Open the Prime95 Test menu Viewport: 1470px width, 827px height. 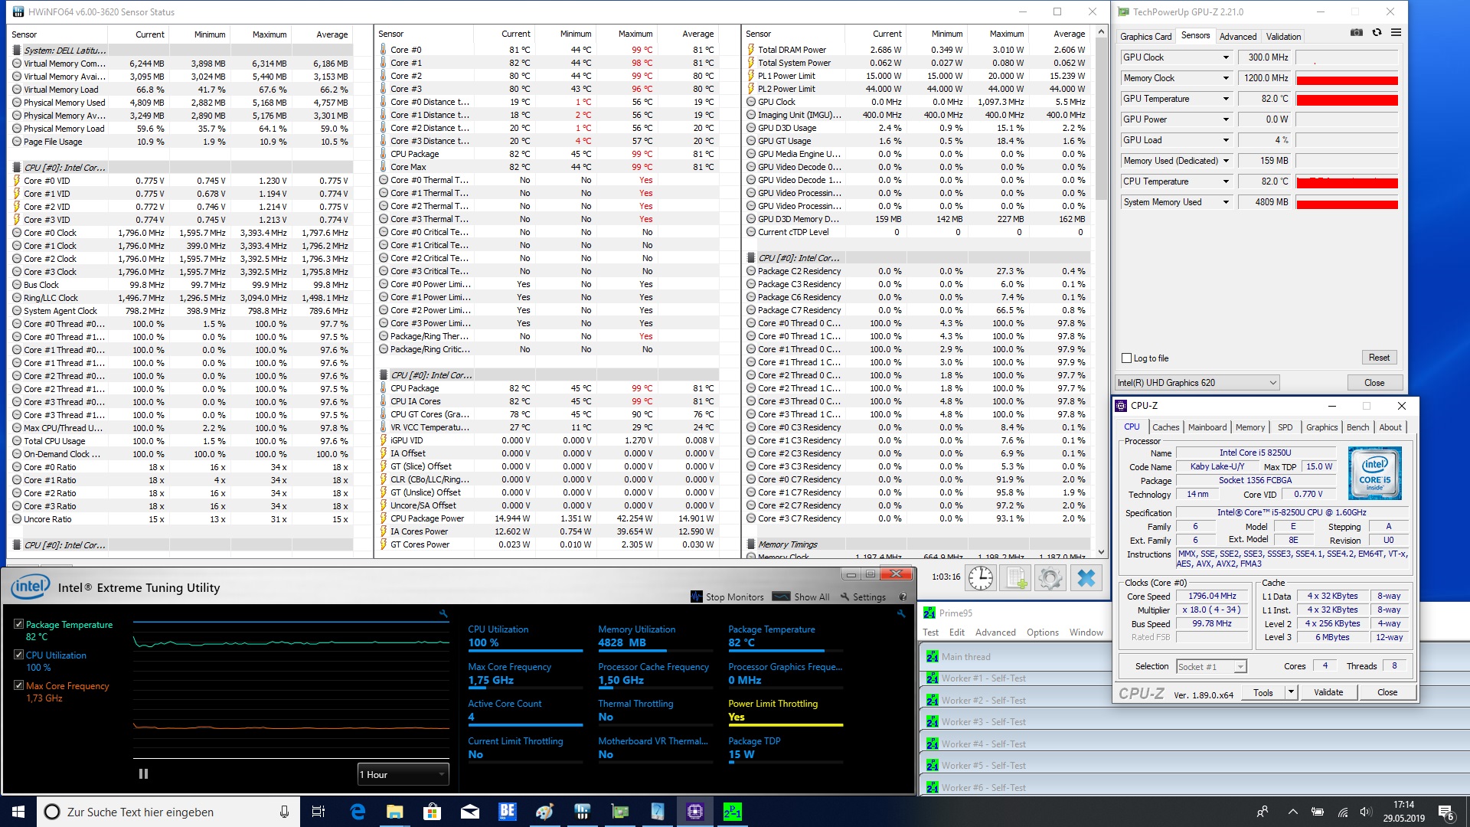(930, 633)
